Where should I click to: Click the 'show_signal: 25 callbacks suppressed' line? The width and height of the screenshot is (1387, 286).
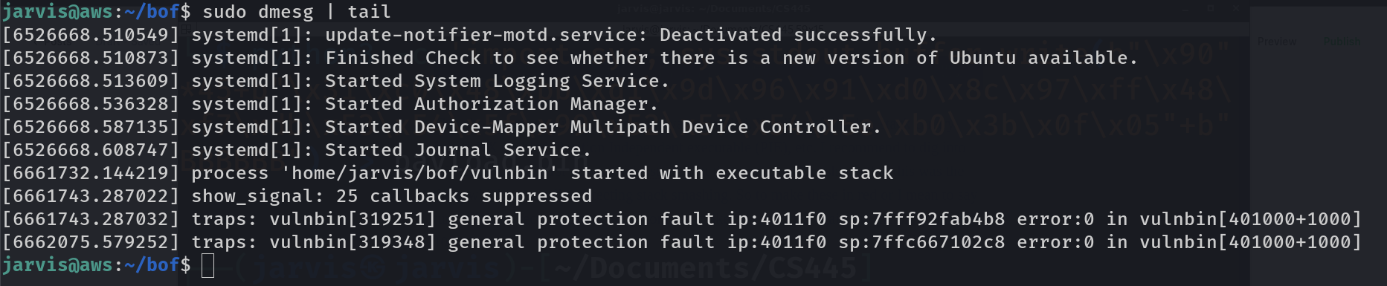pos(392,196)
